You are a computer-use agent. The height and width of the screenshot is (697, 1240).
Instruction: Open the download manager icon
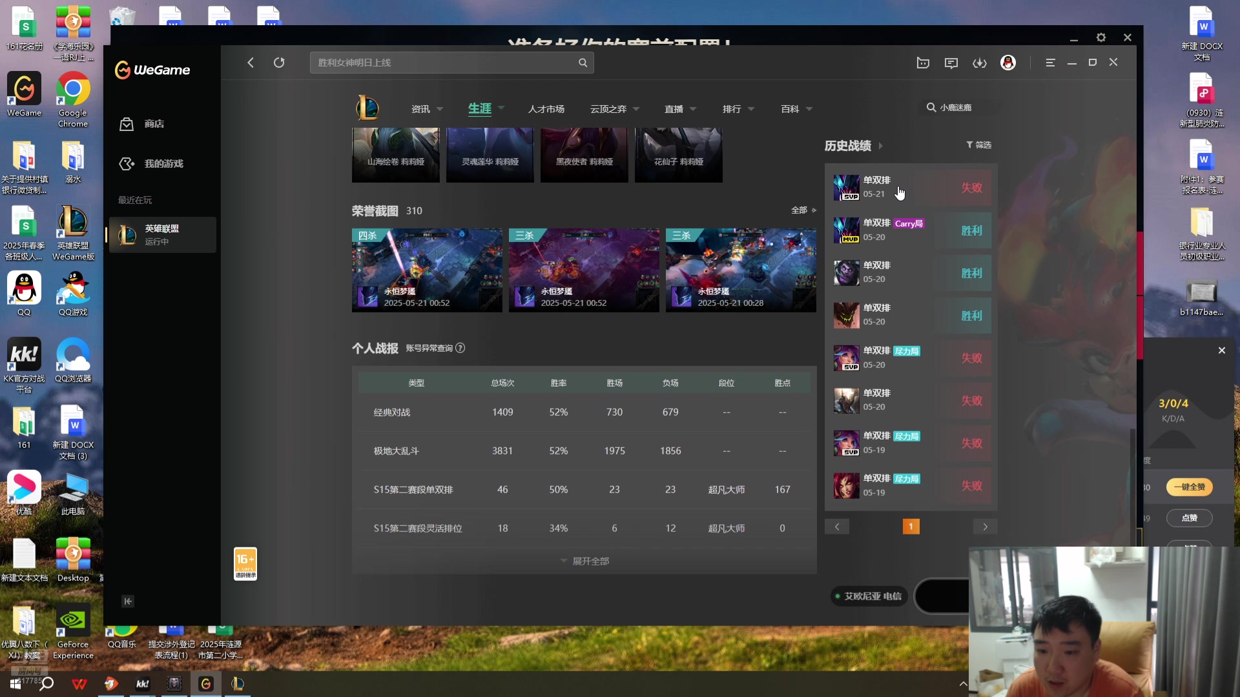point(980,63)
